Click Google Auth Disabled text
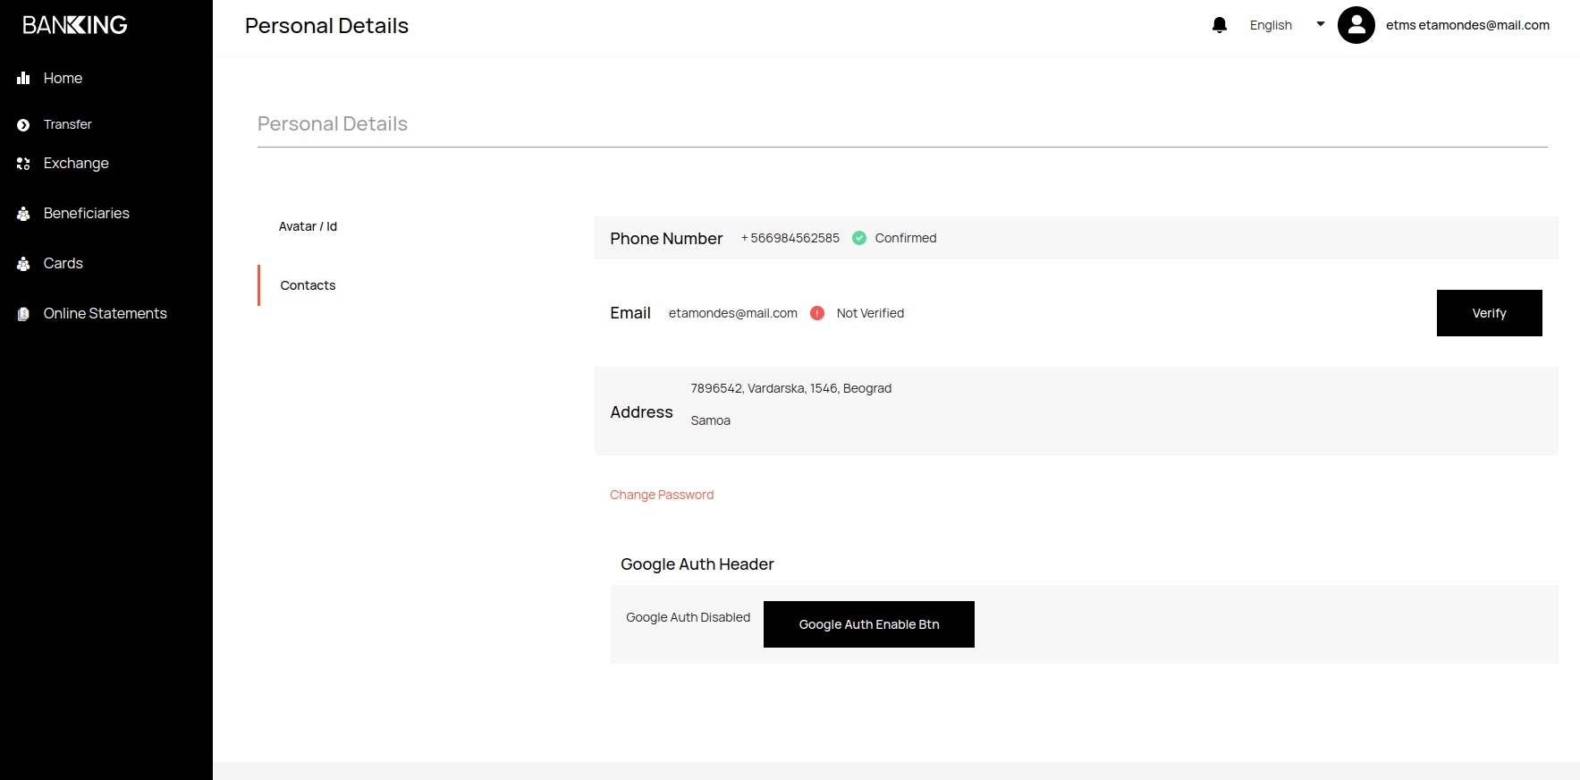The height and width of the screenshot is (780, 1580). click(689, 617)
